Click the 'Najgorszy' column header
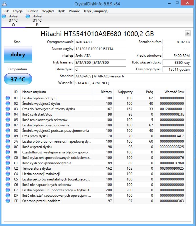This screenshot has height=226, width=196. point(124,92)
